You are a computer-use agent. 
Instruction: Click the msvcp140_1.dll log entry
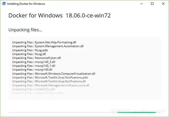(x=34, y=66)
